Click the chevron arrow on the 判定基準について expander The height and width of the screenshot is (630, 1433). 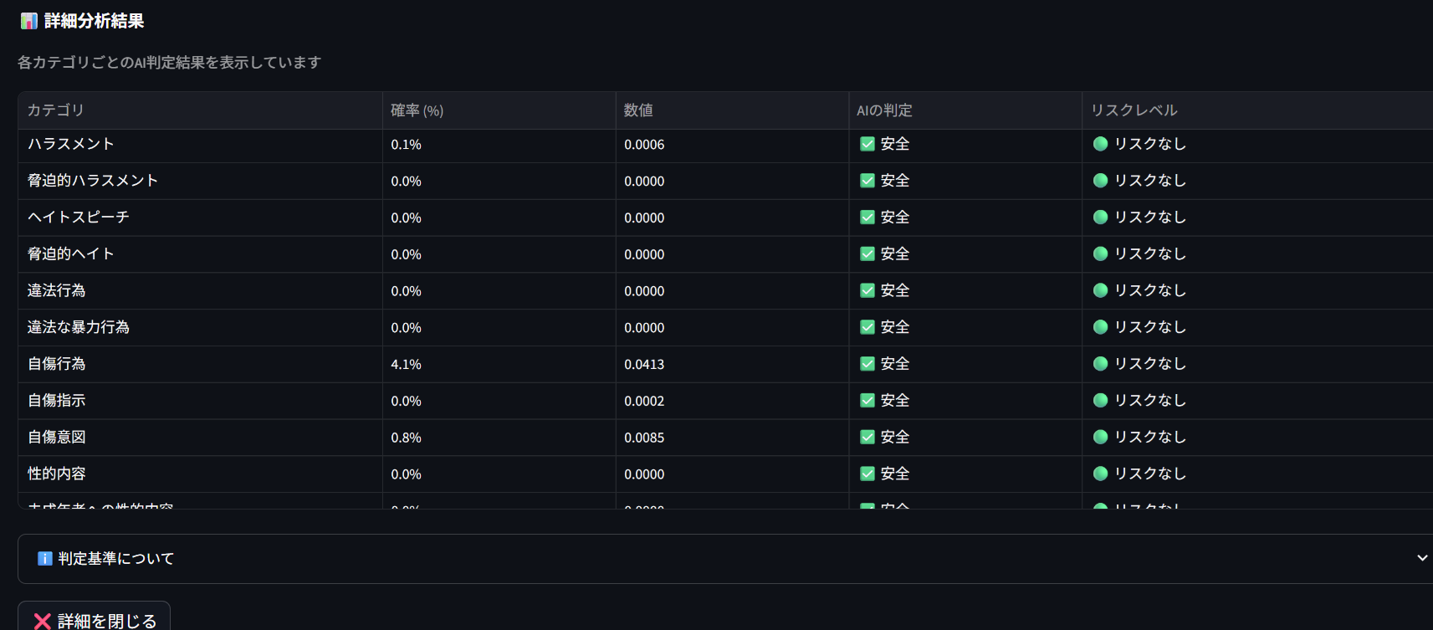click(x=1421, y=558)
